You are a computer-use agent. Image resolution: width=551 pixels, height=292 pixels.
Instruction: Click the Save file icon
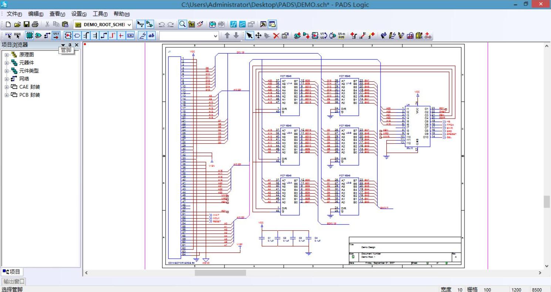[27, 24]
